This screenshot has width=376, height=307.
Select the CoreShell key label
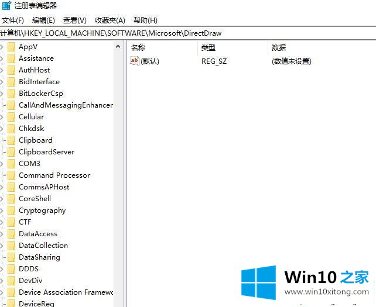point(35,199)
